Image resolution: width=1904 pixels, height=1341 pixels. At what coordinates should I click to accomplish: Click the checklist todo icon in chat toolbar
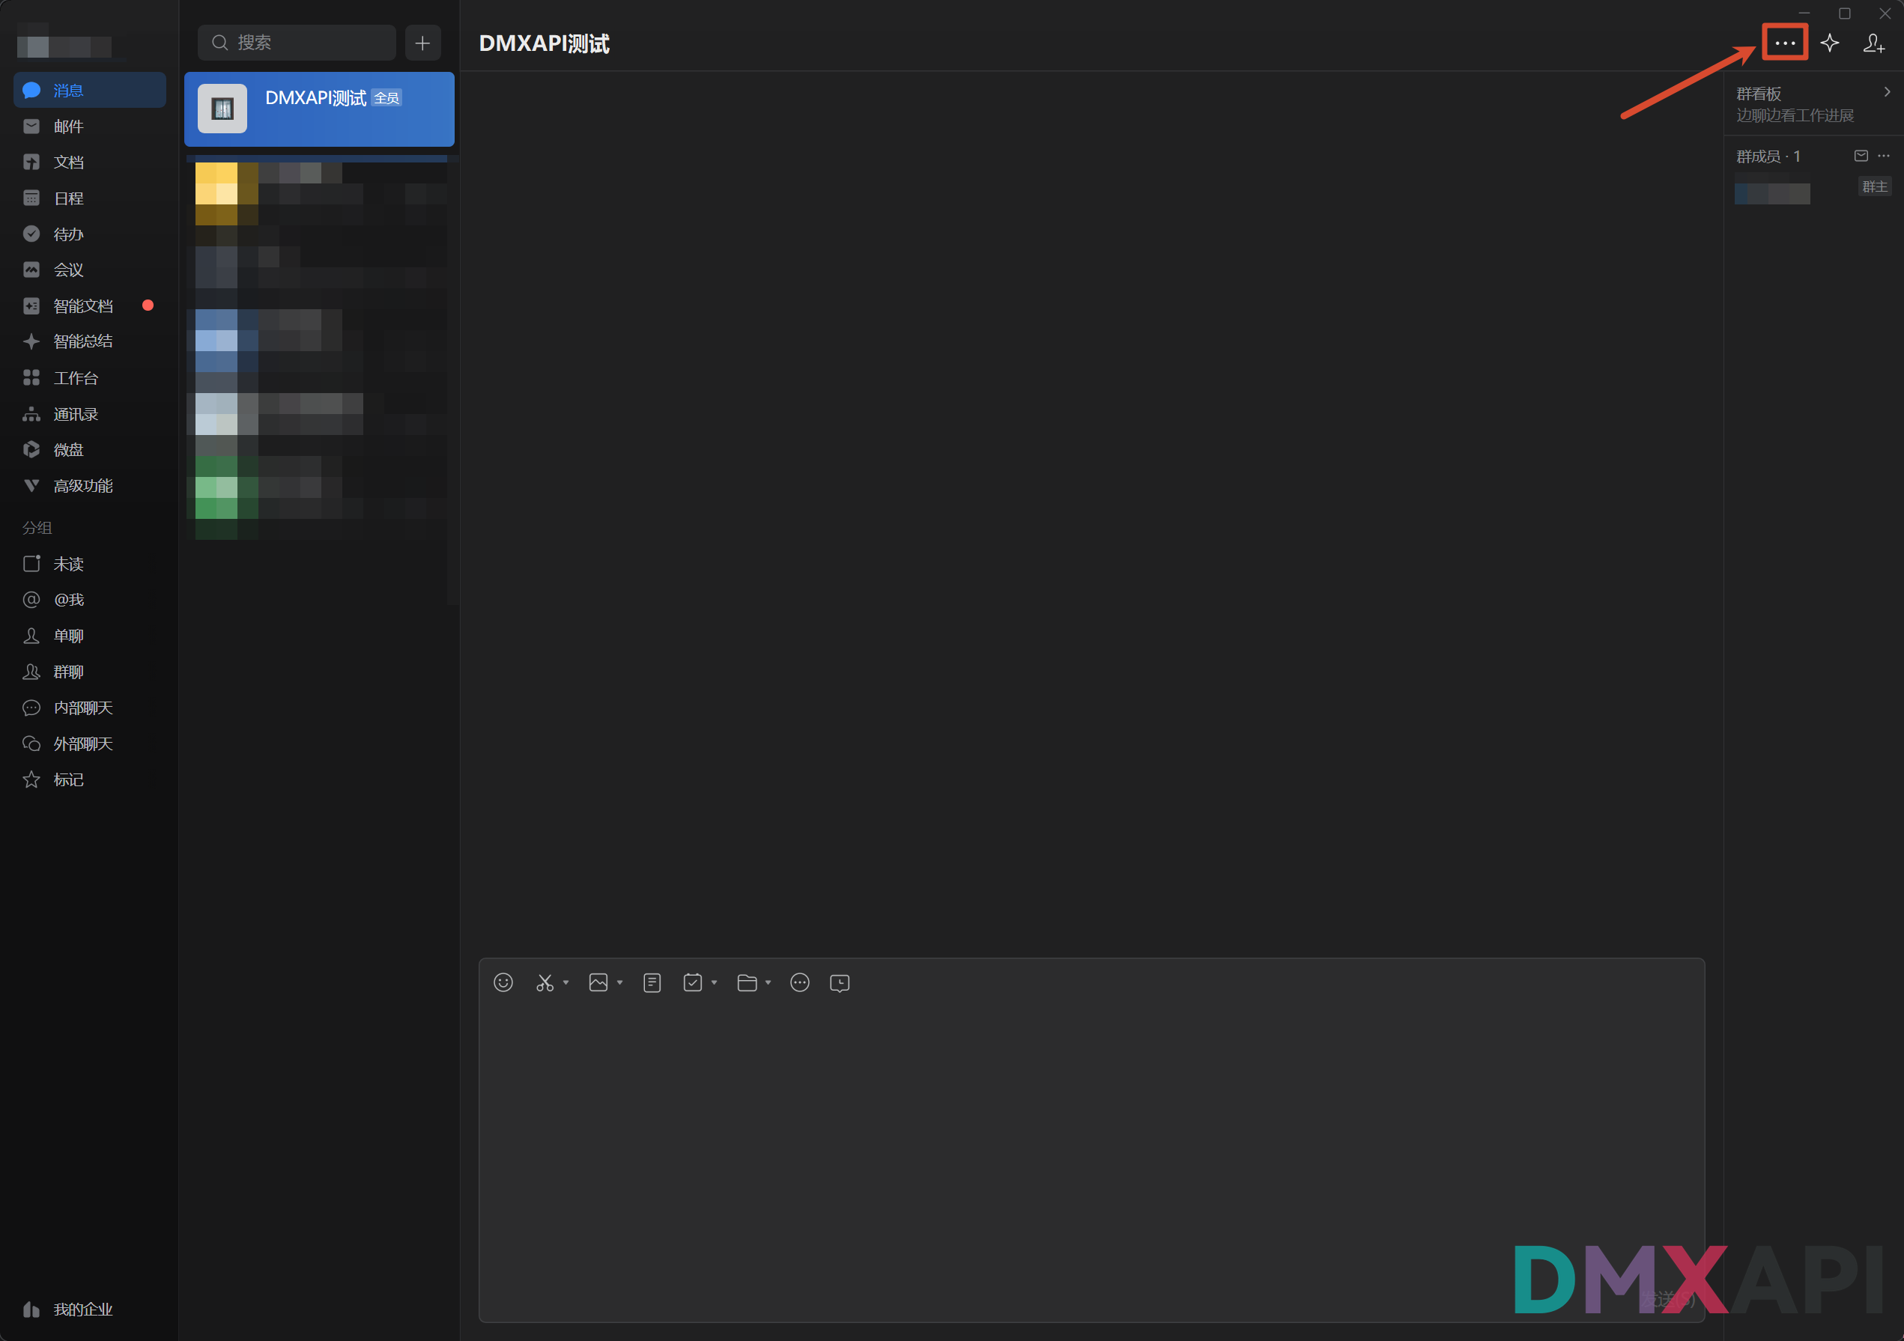point(692,983)
